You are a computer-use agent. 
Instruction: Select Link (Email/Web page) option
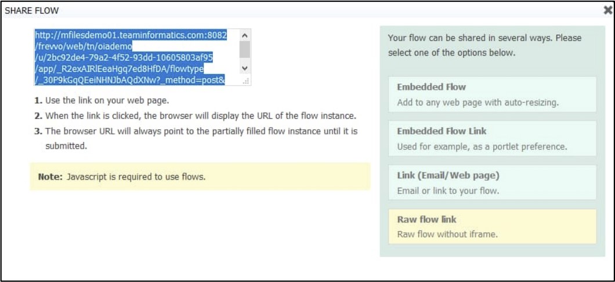[492, 182]
